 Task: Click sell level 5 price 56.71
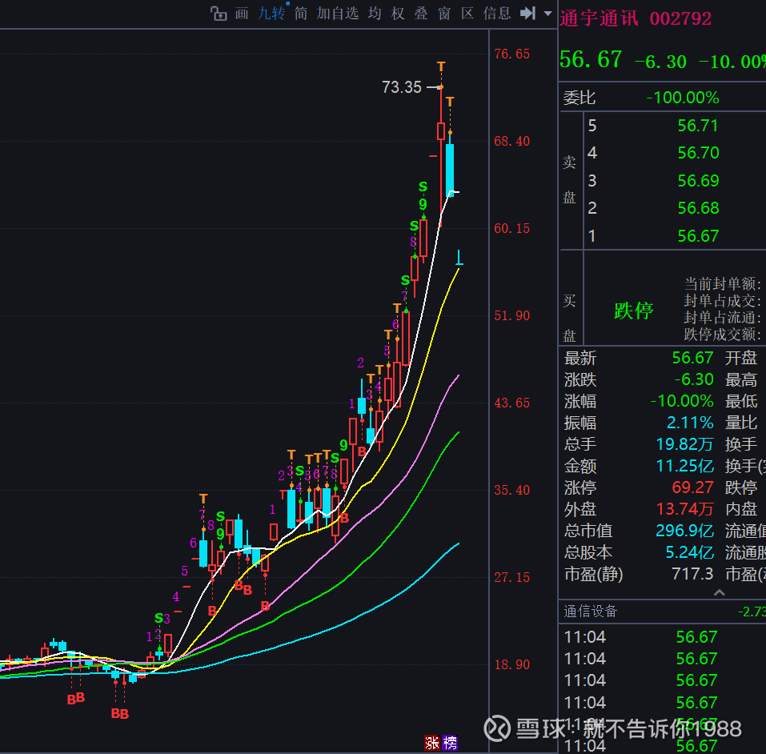pyautogui.click(x=698, y=126)
